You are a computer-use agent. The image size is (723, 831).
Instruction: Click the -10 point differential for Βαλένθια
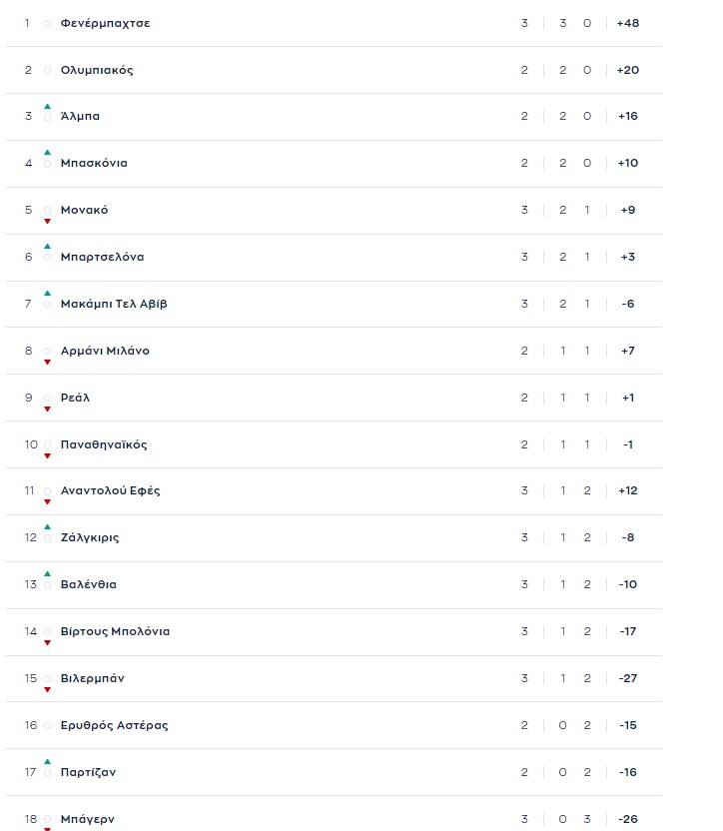pos(627,584)
